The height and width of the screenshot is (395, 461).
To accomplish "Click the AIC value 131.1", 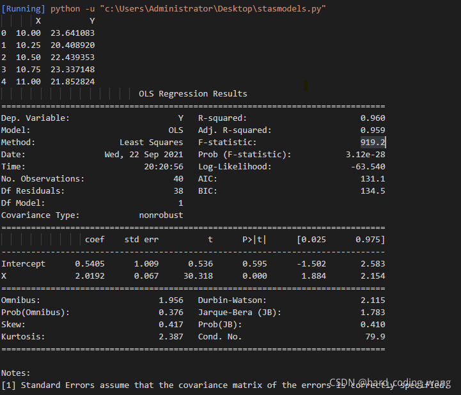I will pyautogui.click(x=373, y=179).
